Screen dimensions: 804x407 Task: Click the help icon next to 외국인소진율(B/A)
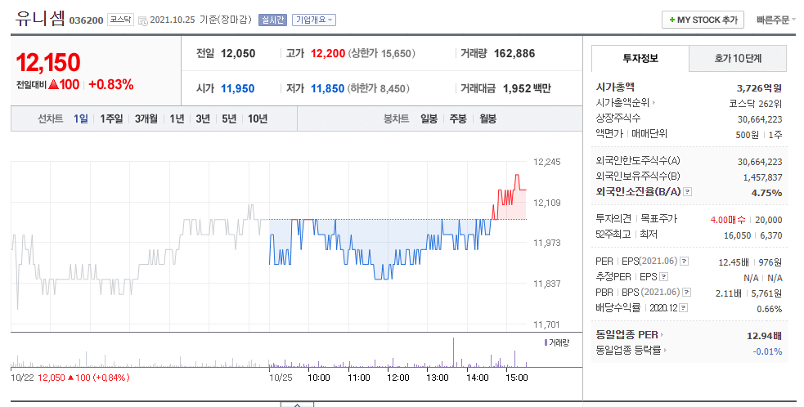coord(688,192)
